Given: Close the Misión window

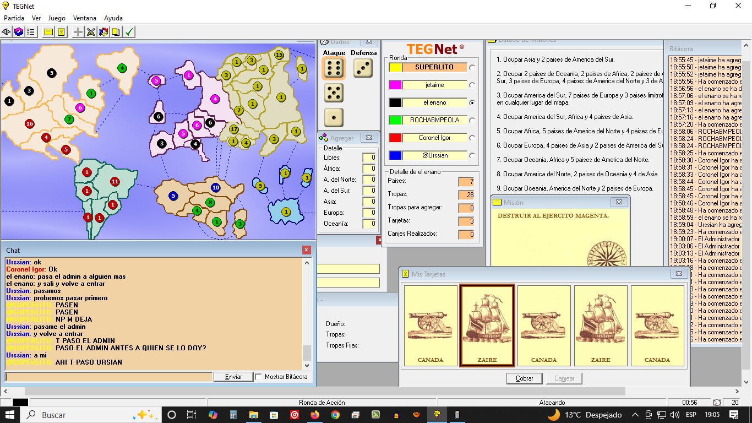Looking at the screenshot, I should tap(618, 202).
